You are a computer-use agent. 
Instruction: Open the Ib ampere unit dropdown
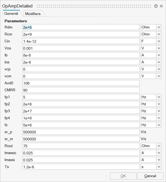(x=159, y=55)
